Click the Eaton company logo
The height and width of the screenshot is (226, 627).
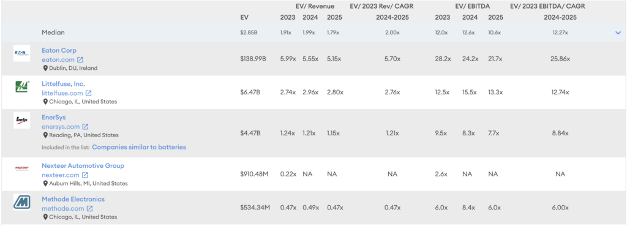coord(21,53)
